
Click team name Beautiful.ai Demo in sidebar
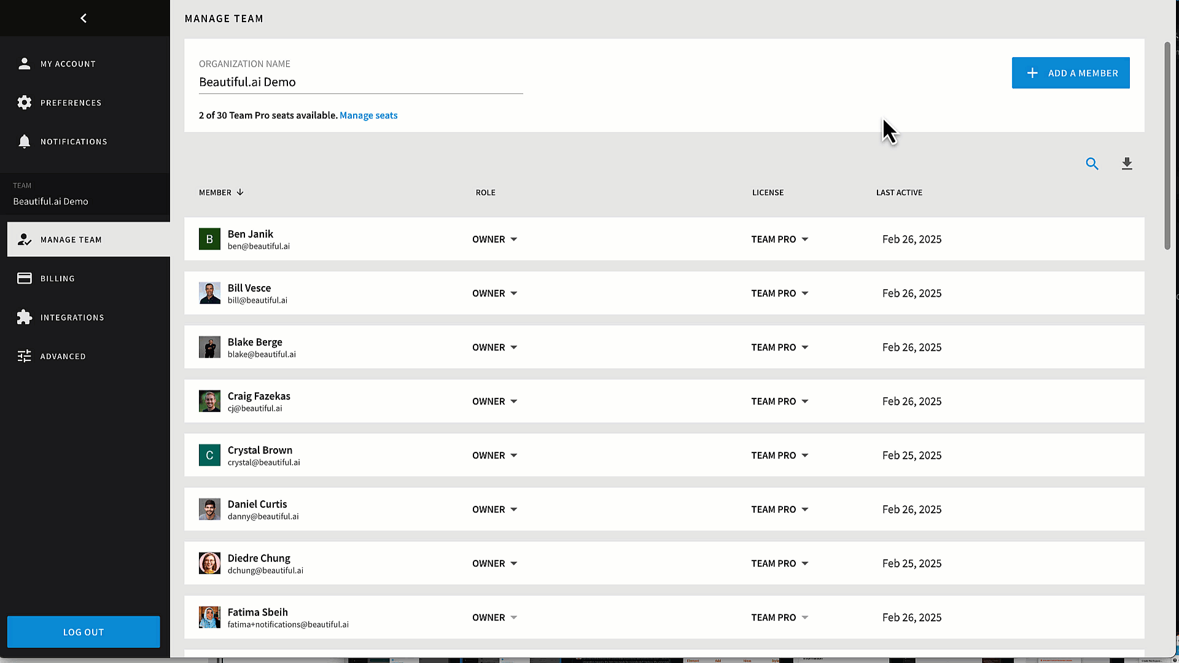coord(50,201)
